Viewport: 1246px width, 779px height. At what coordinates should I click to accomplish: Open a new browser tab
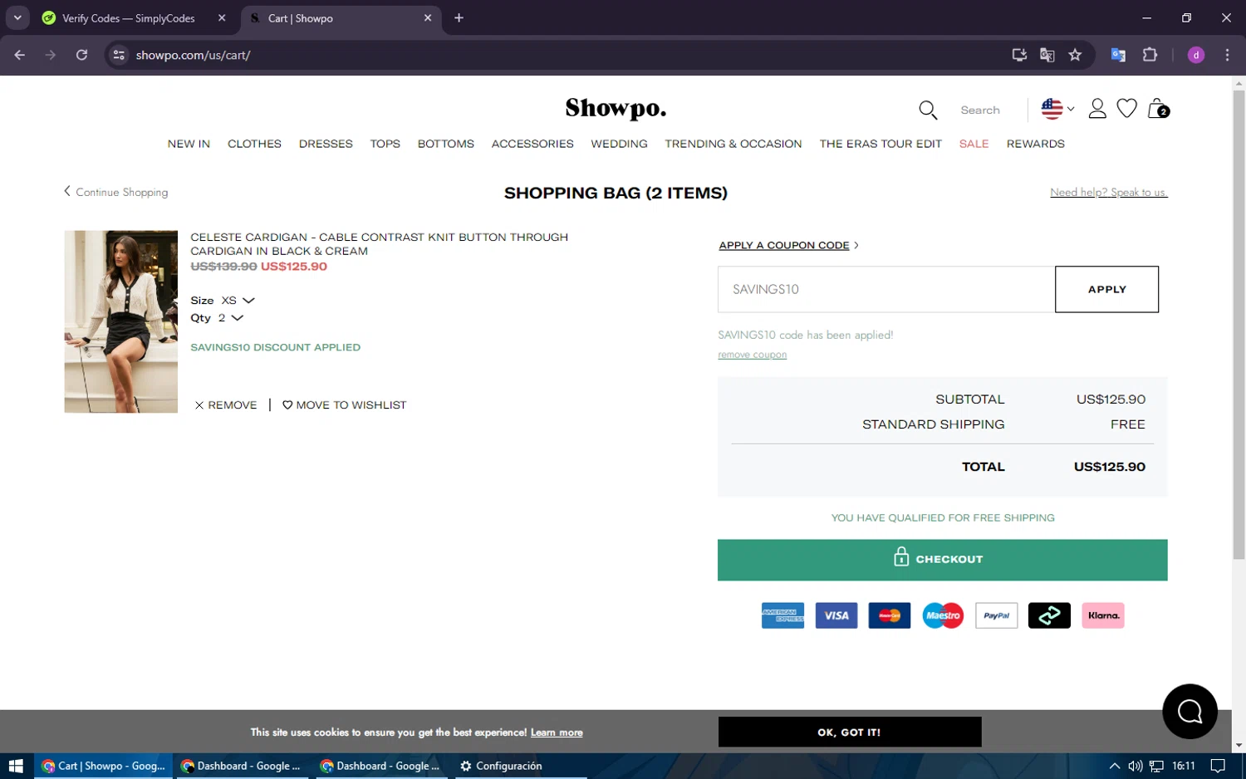[459, 17]
